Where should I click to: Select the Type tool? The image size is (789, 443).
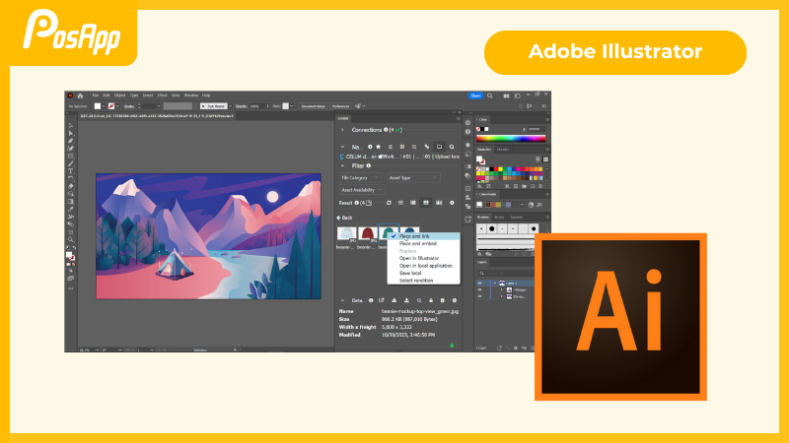click(x=70, y=171)
